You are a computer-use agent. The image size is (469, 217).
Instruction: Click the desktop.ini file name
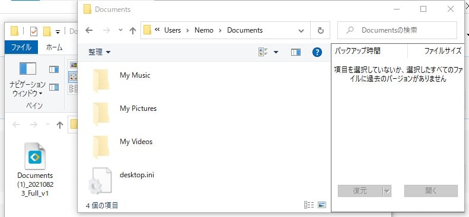pos(137,174)
